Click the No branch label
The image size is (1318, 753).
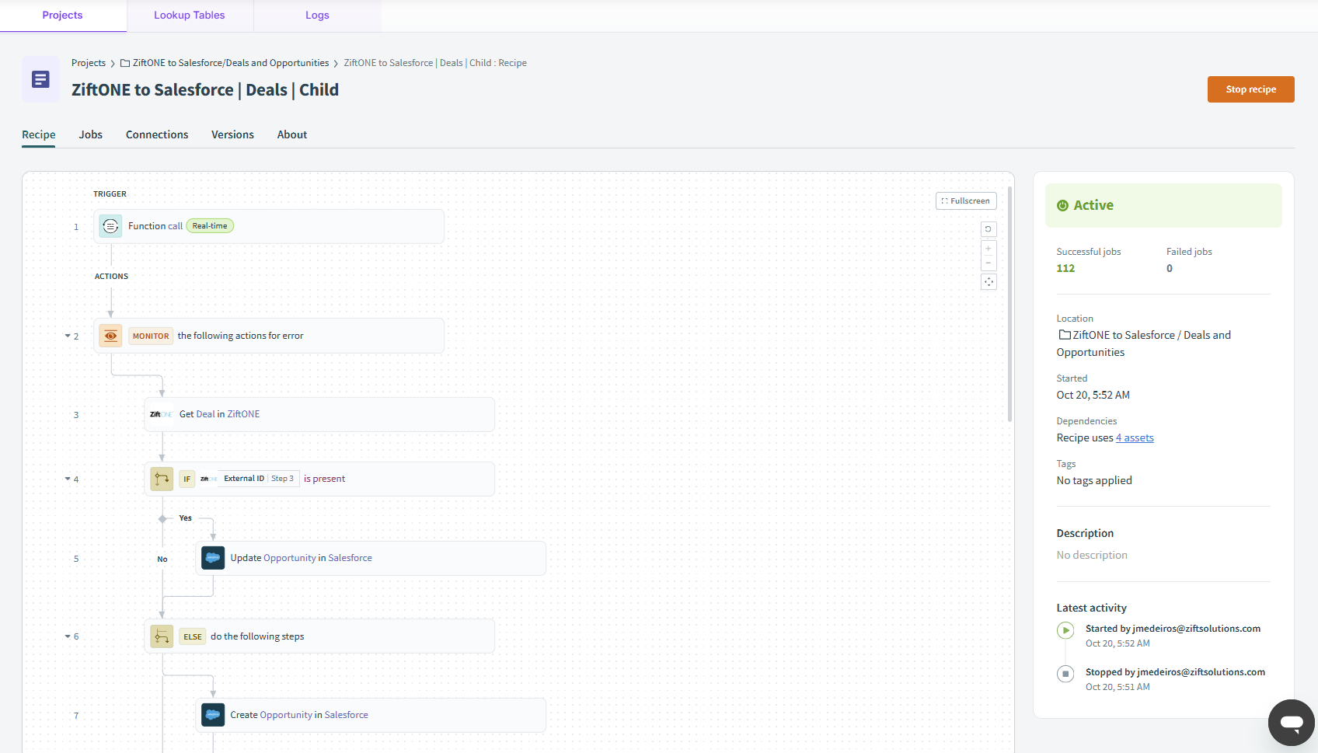pyautogui.click(x=162, y=560)
